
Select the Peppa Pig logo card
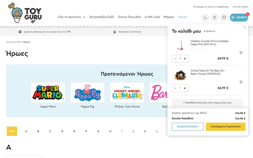click(x=88, y=93)
